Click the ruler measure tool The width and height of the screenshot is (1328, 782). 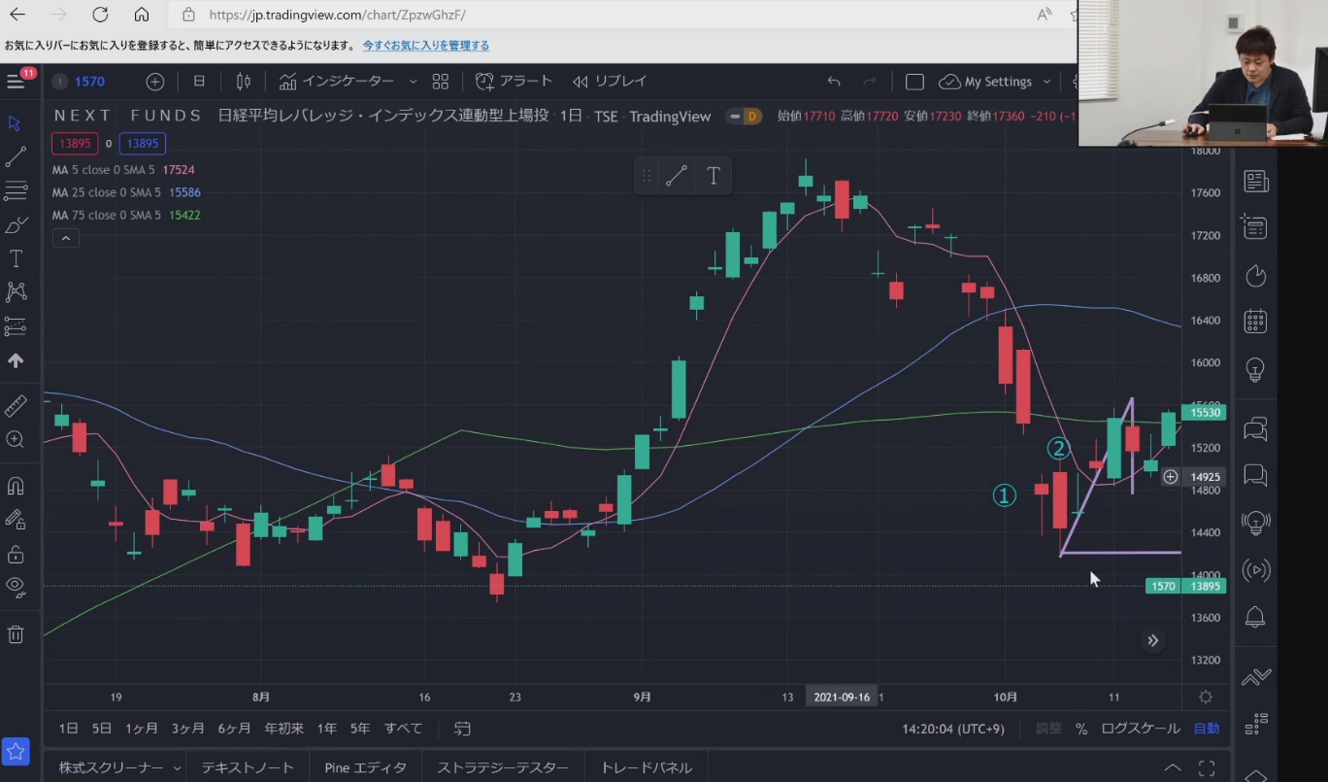(16, 406)
